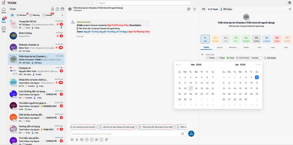Click the 'còn warning chưa resolve' suggestion
The image size is (293, 145).
click(83, 127)
